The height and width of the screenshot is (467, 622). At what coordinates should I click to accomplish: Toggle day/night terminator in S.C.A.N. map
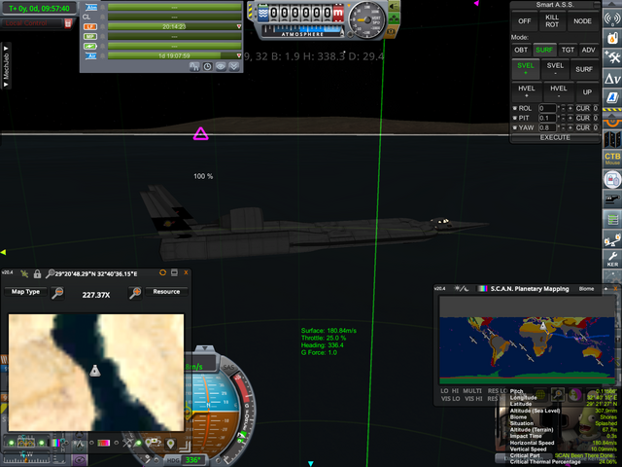pos(461,289)
